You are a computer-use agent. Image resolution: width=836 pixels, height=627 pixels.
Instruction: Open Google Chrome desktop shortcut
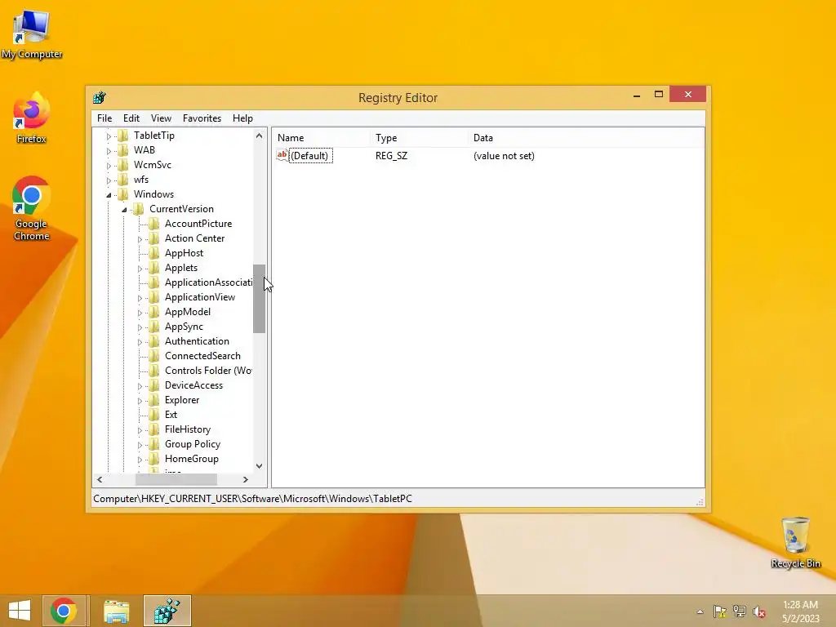[x=32, y=208]
